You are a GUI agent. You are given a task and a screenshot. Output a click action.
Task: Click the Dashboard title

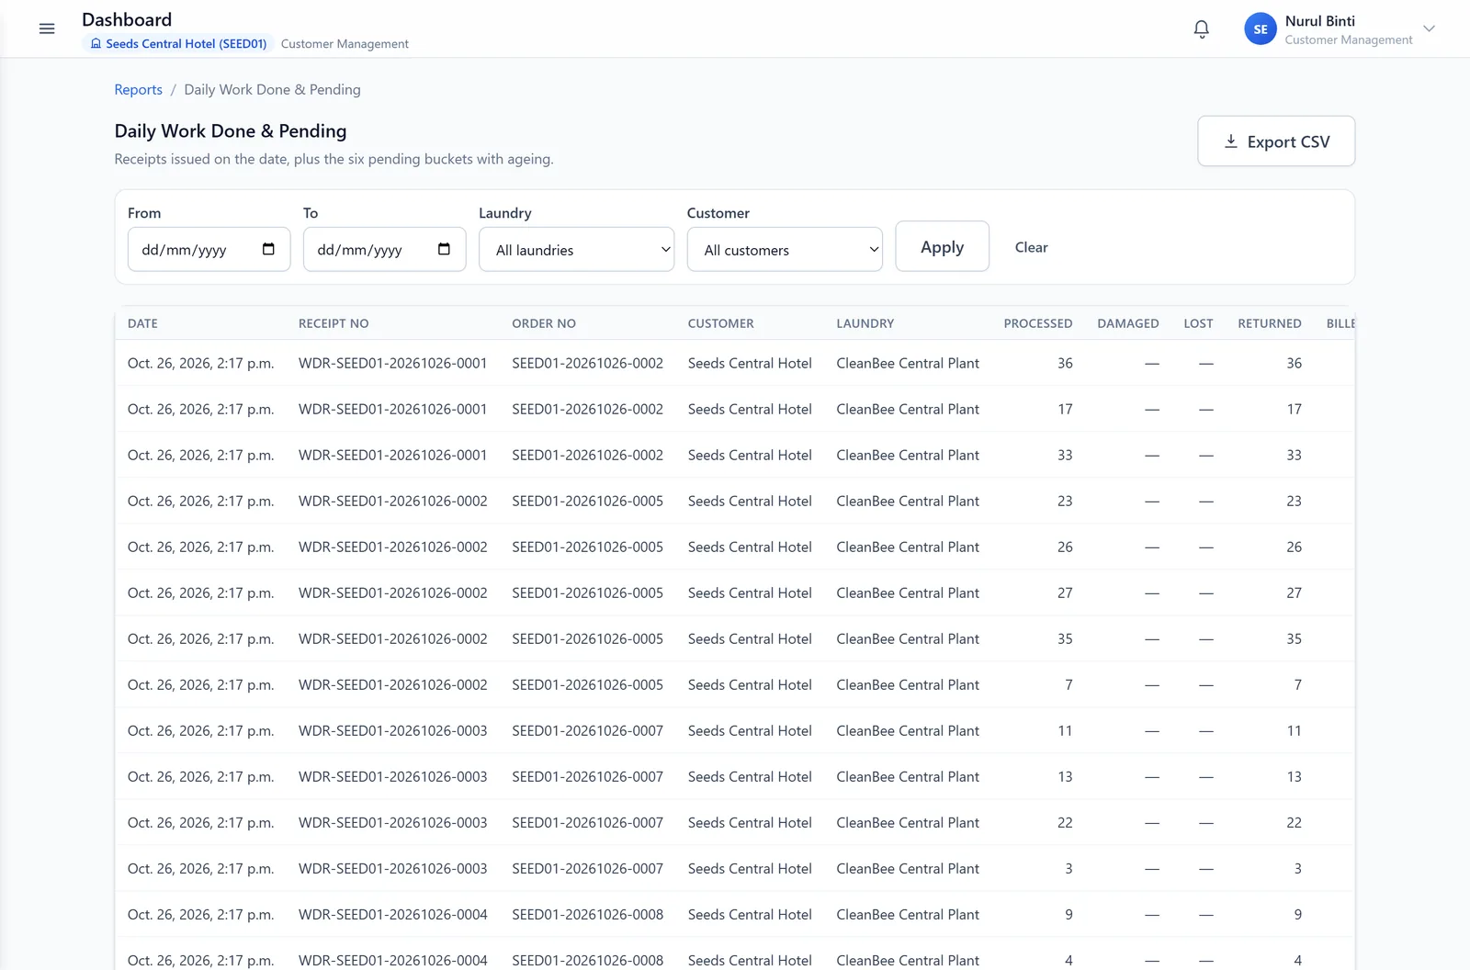pos(127,19)
